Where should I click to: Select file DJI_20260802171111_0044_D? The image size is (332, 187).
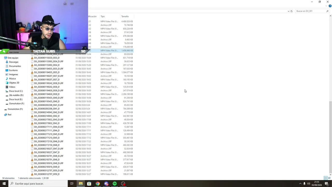47,131
